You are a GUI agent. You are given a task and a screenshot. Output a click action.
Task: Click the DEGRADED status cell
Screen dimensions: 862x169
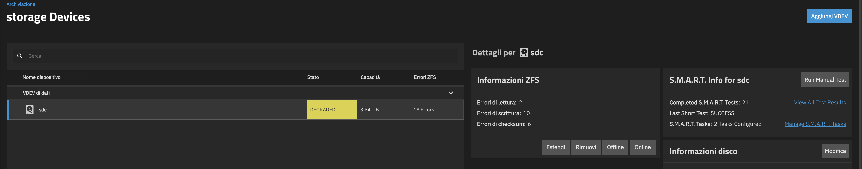point(332,110)
